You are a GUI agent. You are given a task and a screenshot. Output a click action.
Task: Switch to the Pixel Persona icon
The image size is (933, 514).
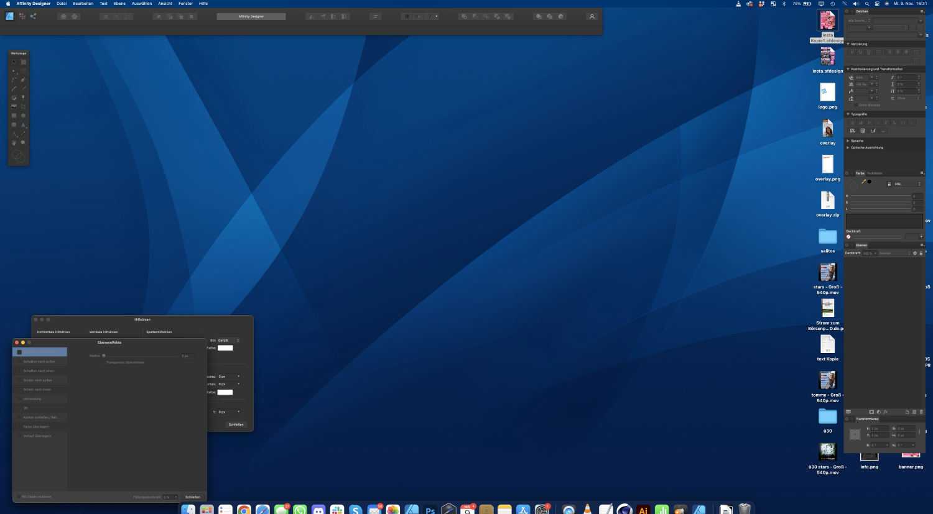tap(22, 16)
